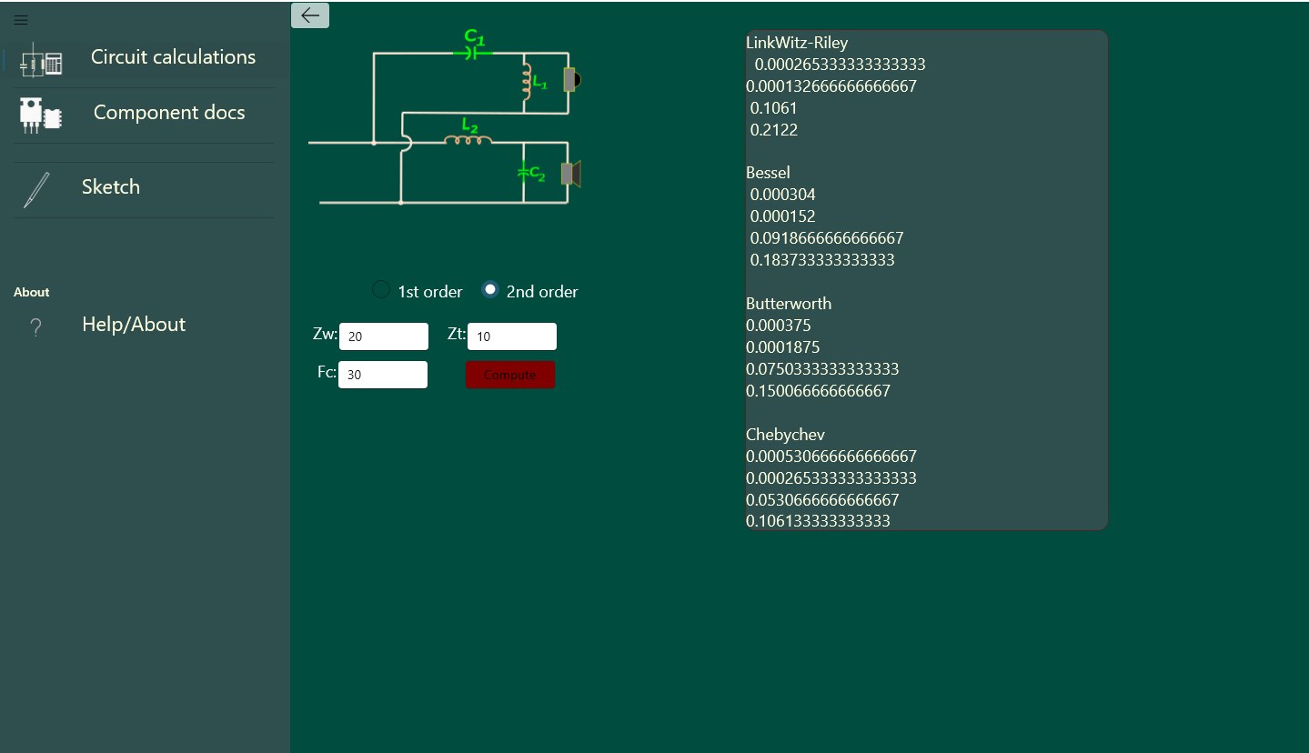Open Component docs from the sidebar

click(x=168, y=113)
